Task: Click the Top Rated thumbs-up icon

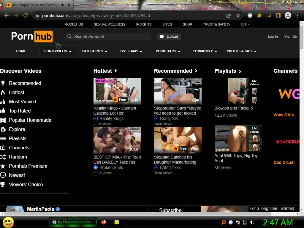Action: click(x=3, y=111)
